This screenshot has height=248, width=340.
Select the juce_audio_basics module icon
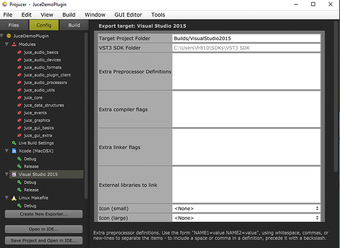tap(19, 52)
